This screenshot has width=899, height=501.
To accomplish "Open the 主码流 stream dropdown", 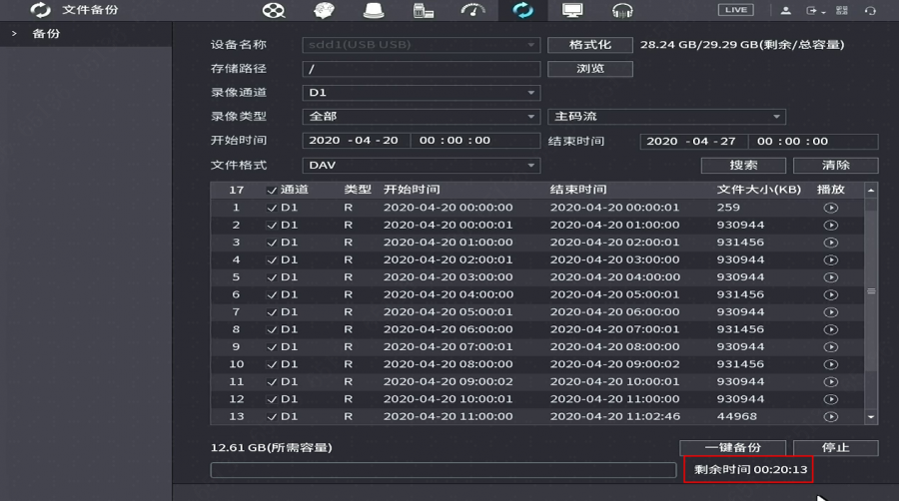I will tap(666, 116).
